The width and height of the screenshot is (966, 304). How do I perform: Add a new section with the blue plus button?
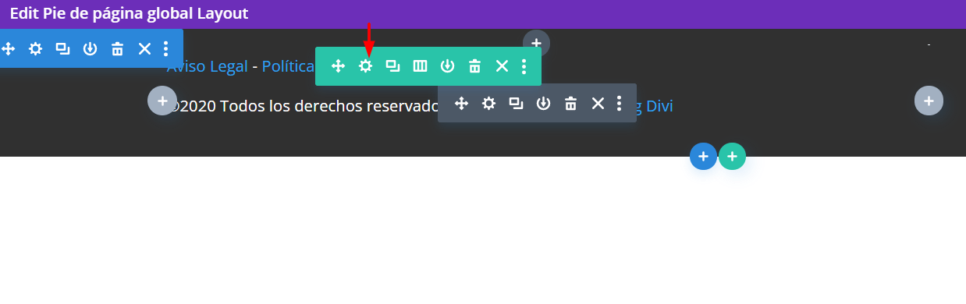coord(703,157)
